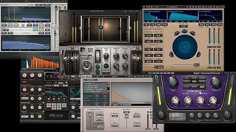
Task: Click Lows EQ knob on Manny Marroquin
Action: (175, 101)
